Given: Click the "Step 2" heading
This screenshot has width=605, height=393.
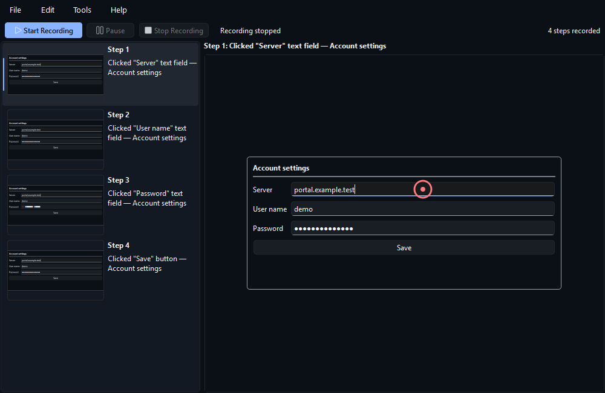Looking at the screenshot, I should tap(118, 115).
